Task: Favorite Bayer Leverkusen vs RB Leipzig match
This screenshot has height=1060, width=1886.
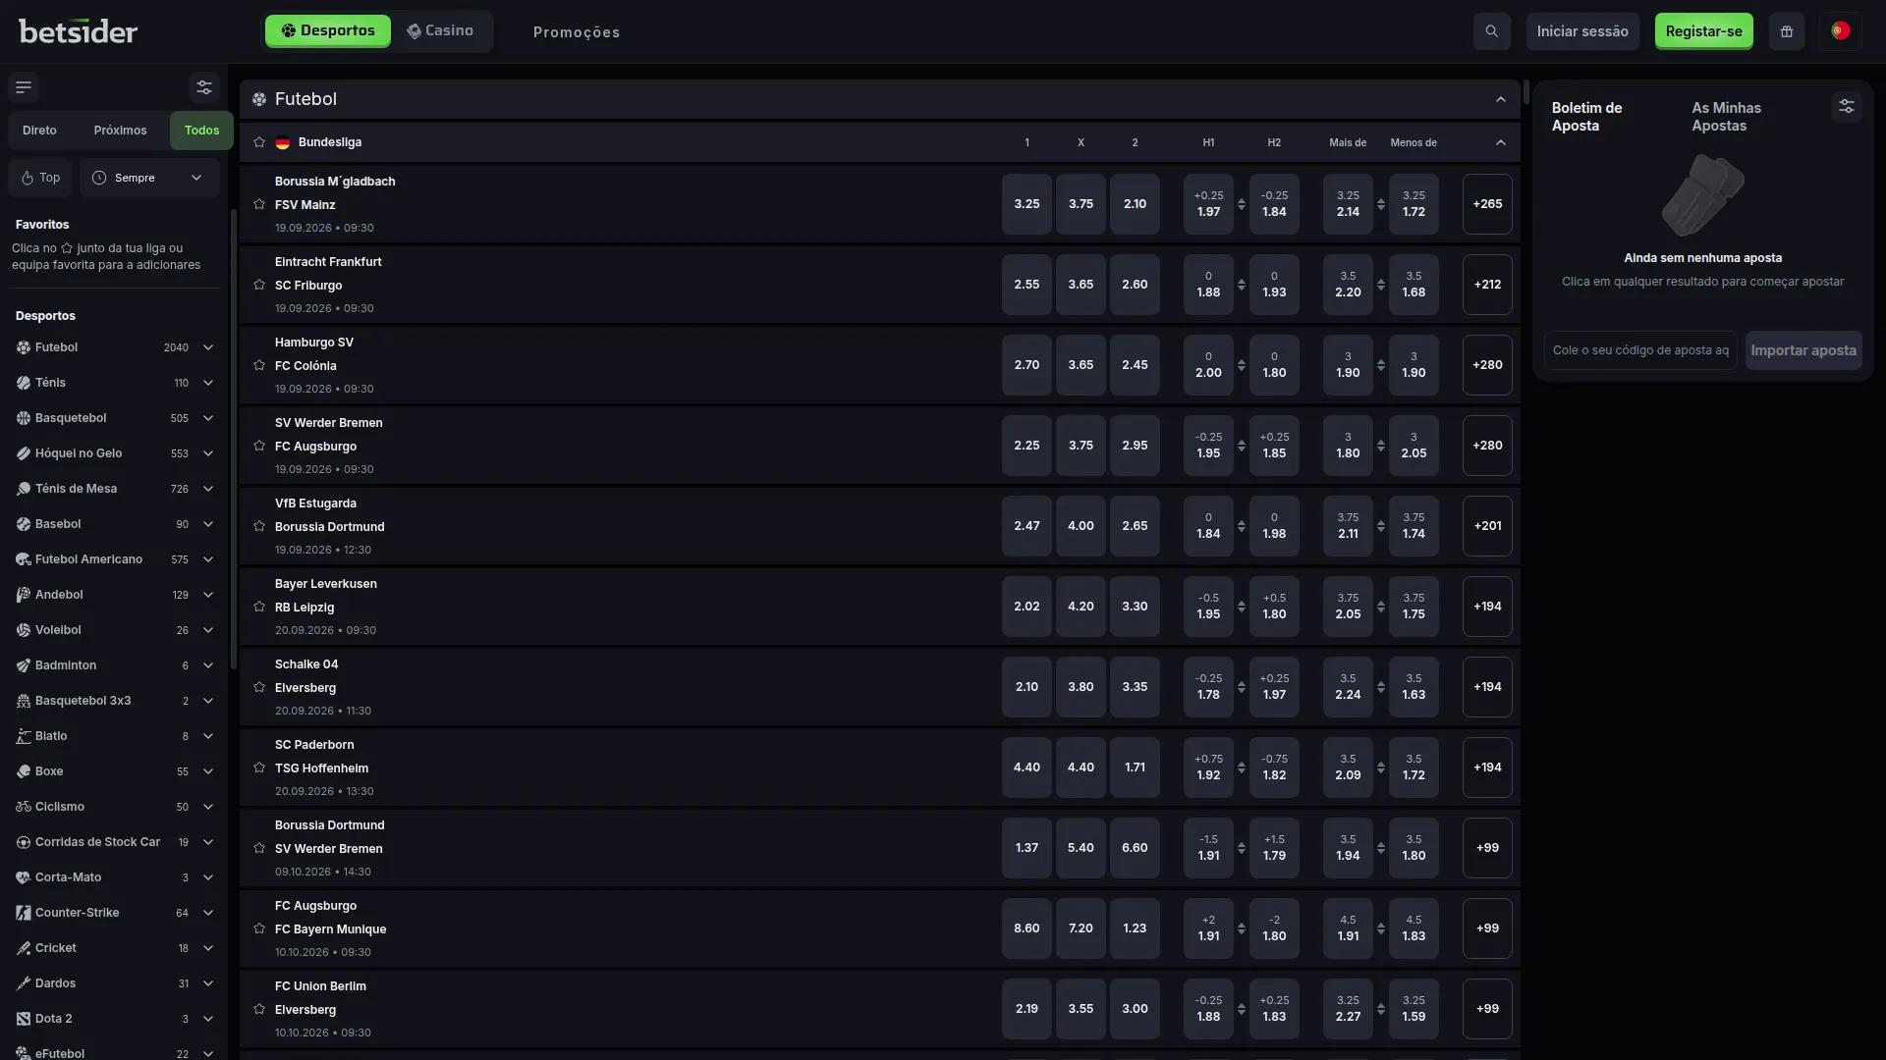Action: coord(259,607)
